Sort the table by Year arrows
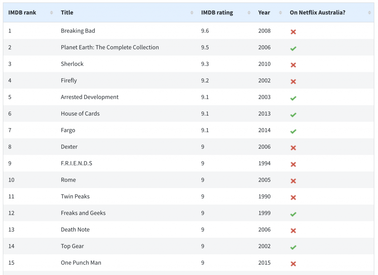 coord(280,13)
